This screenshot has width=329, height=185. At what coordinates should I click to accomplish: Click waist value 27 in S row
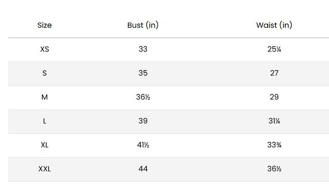(274, 73)
